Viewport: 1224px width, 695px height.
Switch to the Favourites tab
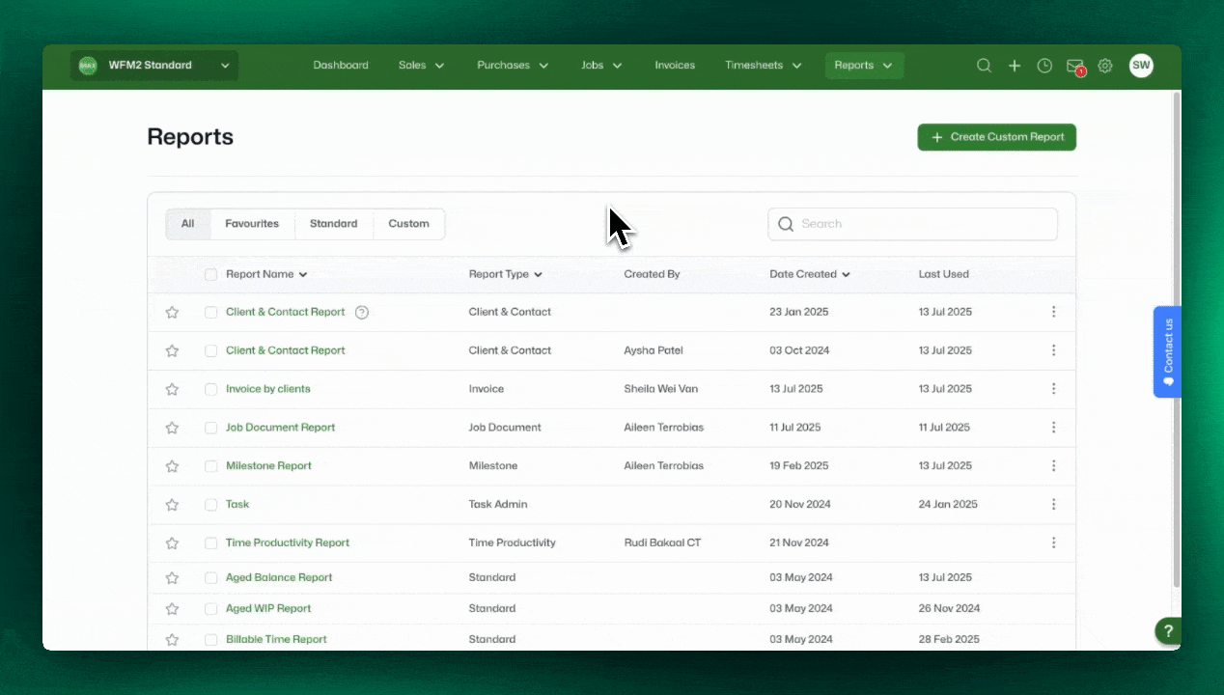pyautogui.click(x=252, y=224)
